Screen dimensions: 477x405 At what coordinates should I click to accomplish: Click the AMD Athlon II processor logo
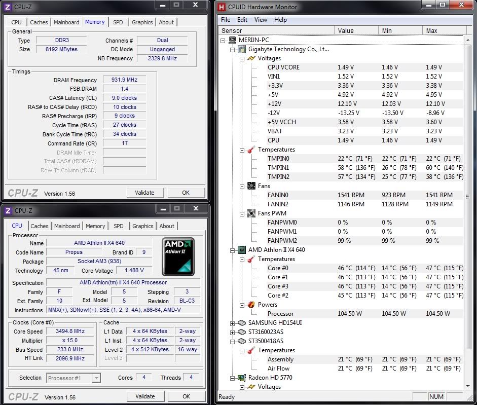click(178, 256)
